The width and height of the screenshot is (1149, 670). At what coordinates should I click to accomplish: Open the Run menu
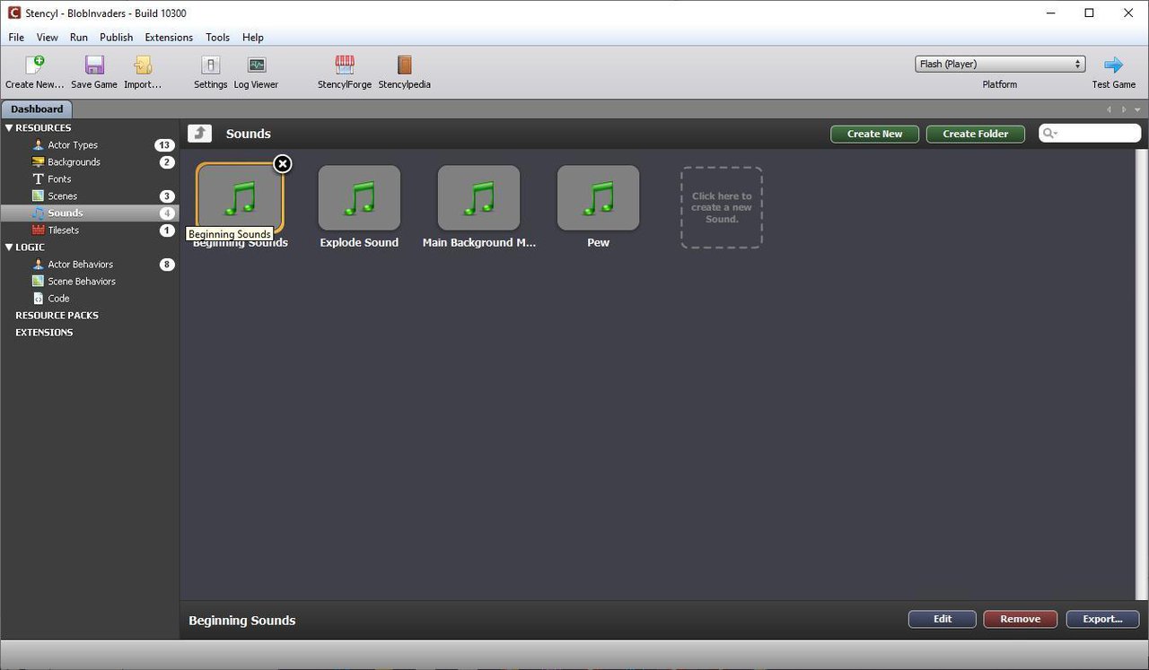click(79, 38)
